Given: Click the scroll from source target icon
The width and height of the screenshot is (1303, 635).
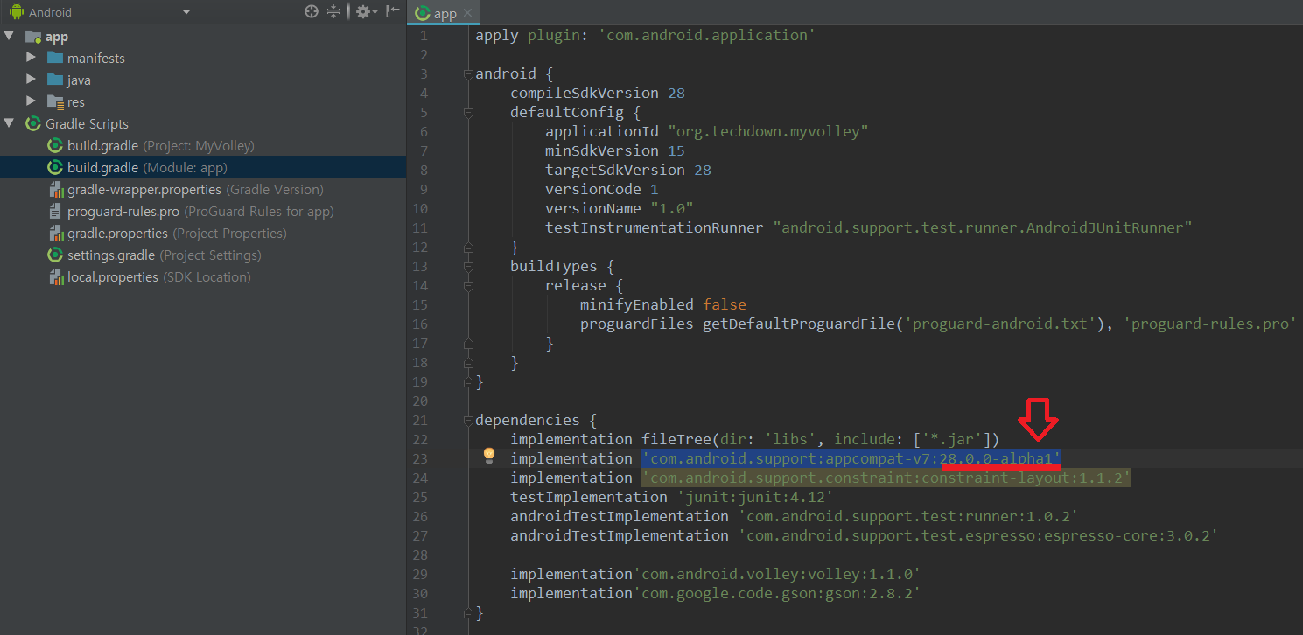Looking at the screenshot, I should tap(311, 12).
